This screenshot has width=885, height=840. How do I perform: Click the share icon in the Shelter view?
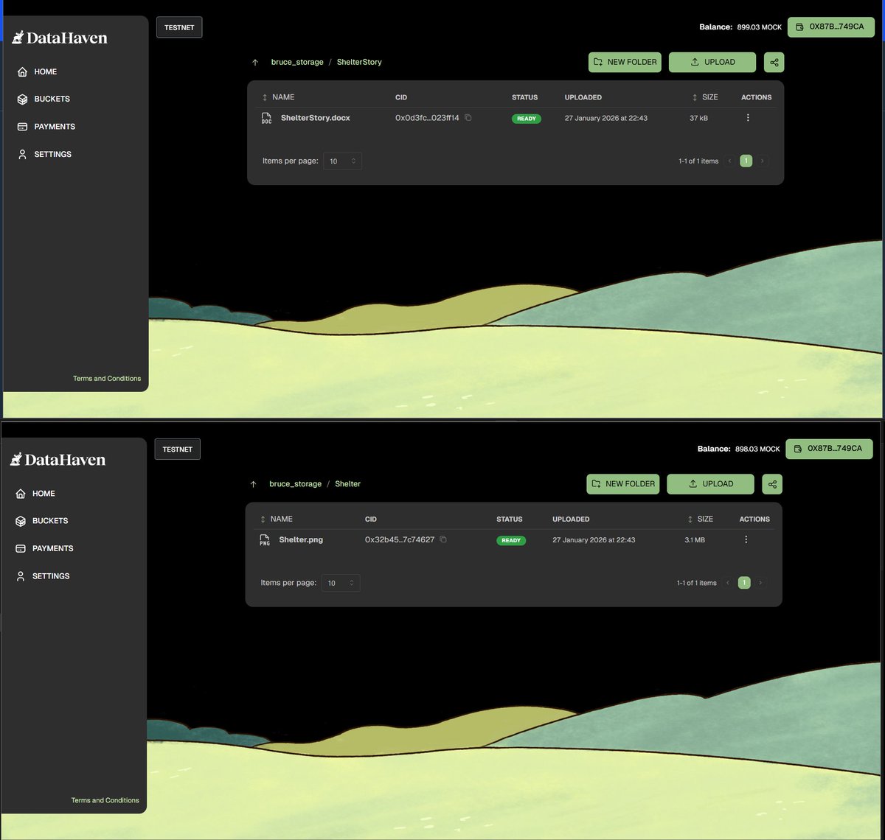[772, 484]
